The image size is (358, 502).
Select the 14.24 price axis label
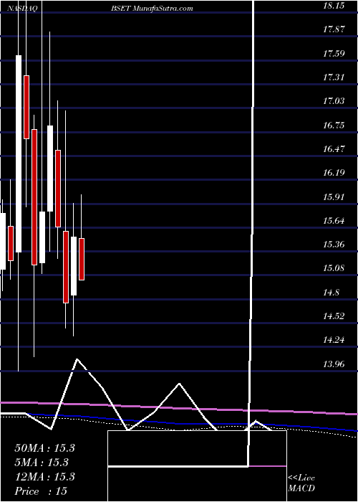tap(334, 340)
